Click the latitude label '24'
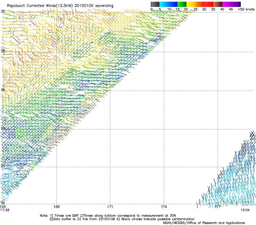Screen dimensions: 256x225 tap(3, 128)
